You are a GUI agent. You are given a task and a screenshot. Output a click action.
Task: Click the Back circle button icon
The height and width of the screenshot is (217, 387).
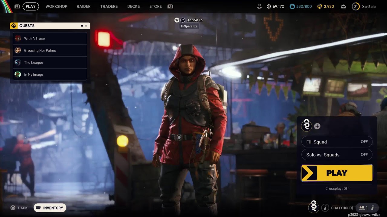pos(13,208)
